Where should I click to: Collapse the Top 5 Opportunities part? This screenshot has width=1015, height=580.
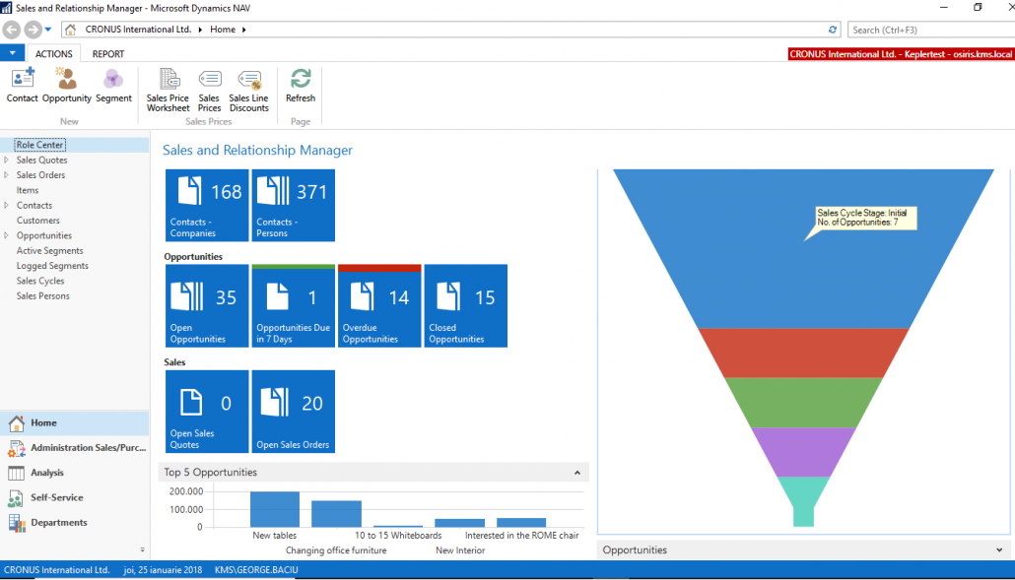[576, 473]
